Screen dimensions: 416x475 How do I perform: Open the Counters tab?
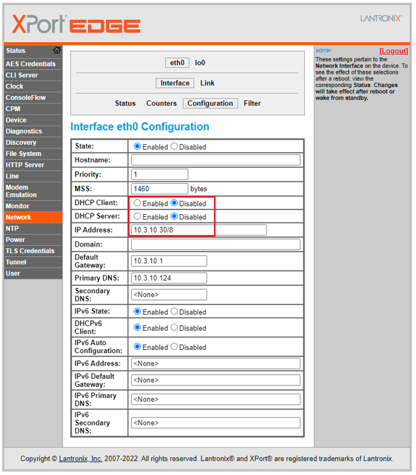(161, 103)
